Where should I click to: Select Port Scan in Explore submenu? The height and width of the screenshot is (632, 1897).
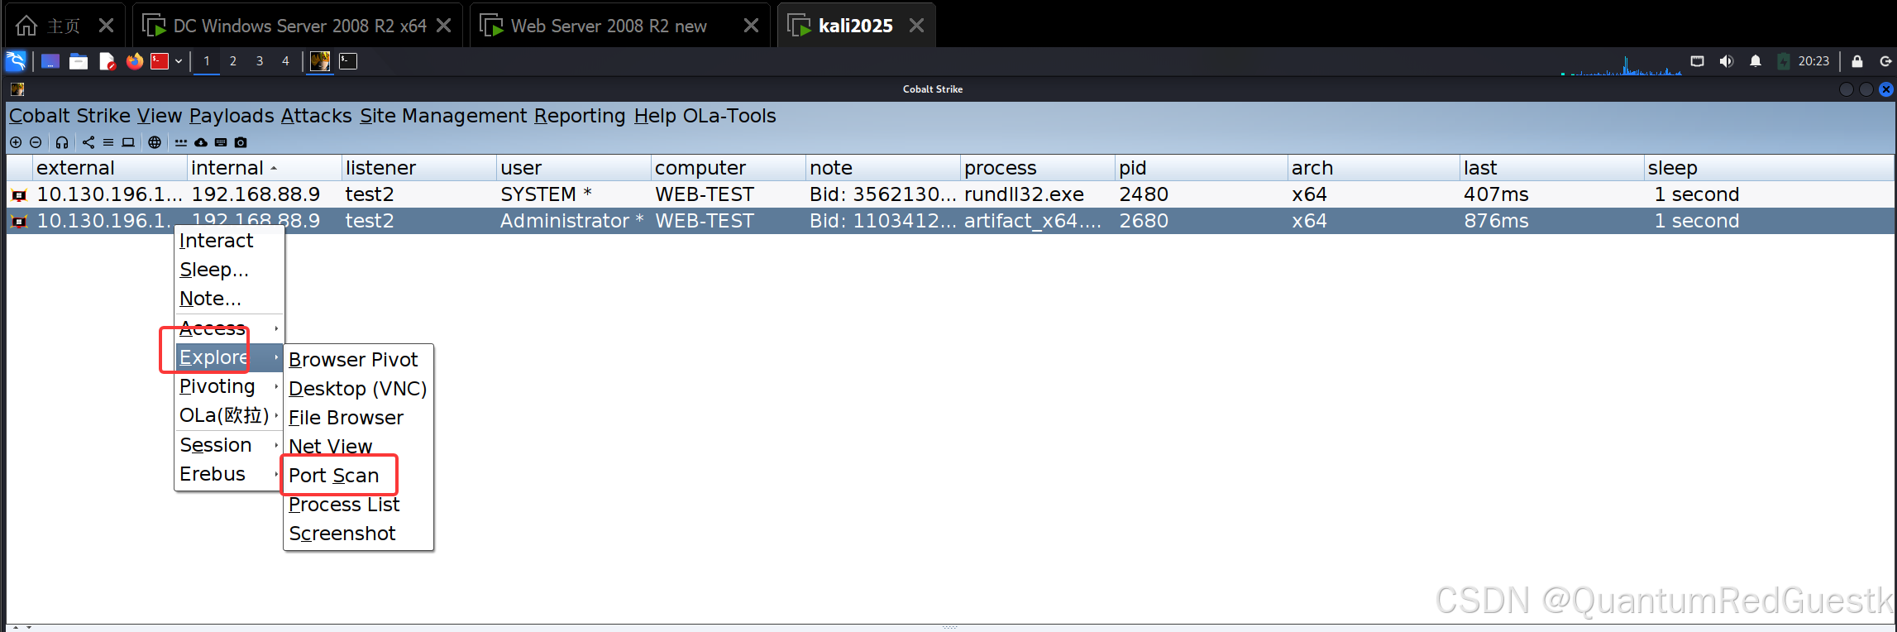click(358, 476)
